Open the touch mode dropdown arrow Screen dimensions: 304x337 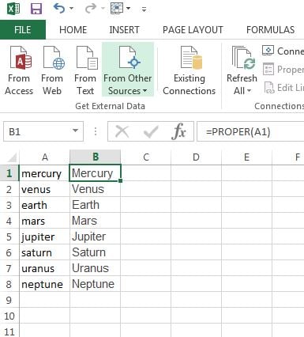[128, 9]
